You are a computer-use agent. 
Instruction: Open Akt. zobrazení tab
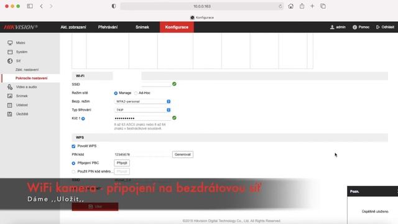click(73, 27)
